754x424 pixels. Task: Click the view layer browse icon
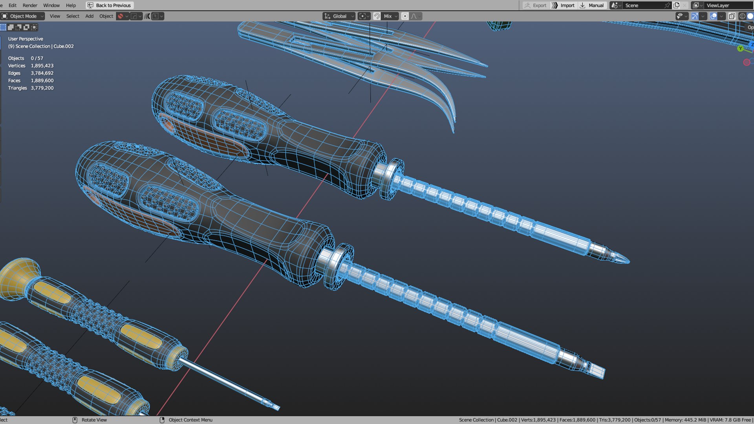697,5
